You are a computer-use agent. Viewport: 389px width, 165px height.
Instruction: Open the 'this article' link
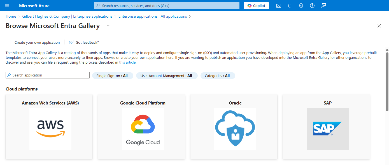(x=128, y=62)
